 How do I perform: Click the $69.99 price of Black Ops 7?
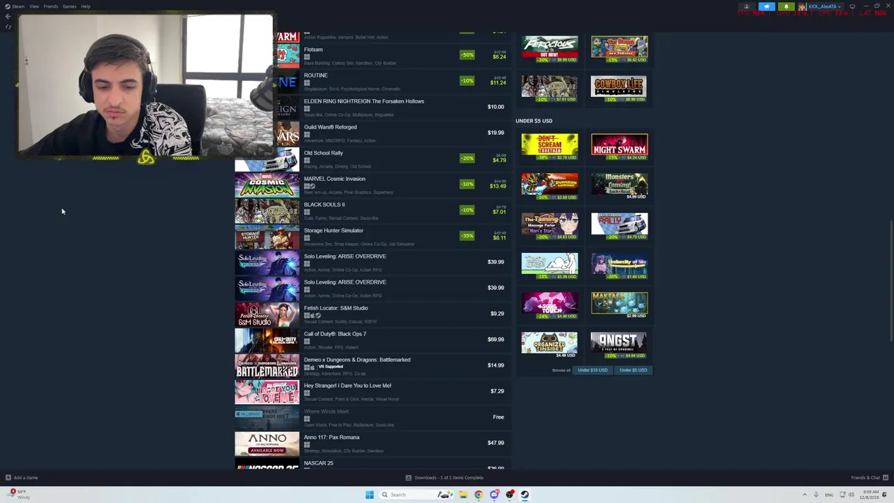click(x=495, y=340)
